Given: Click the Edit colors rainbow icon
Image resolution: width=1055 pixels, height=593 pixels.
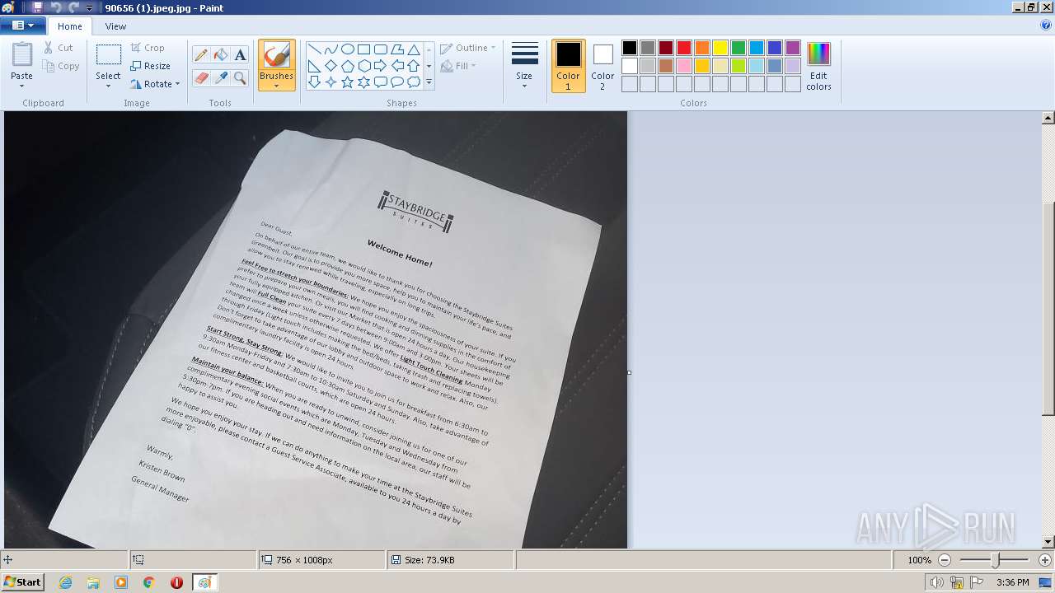Looking at the screenshot, I should tap(818, 54).
